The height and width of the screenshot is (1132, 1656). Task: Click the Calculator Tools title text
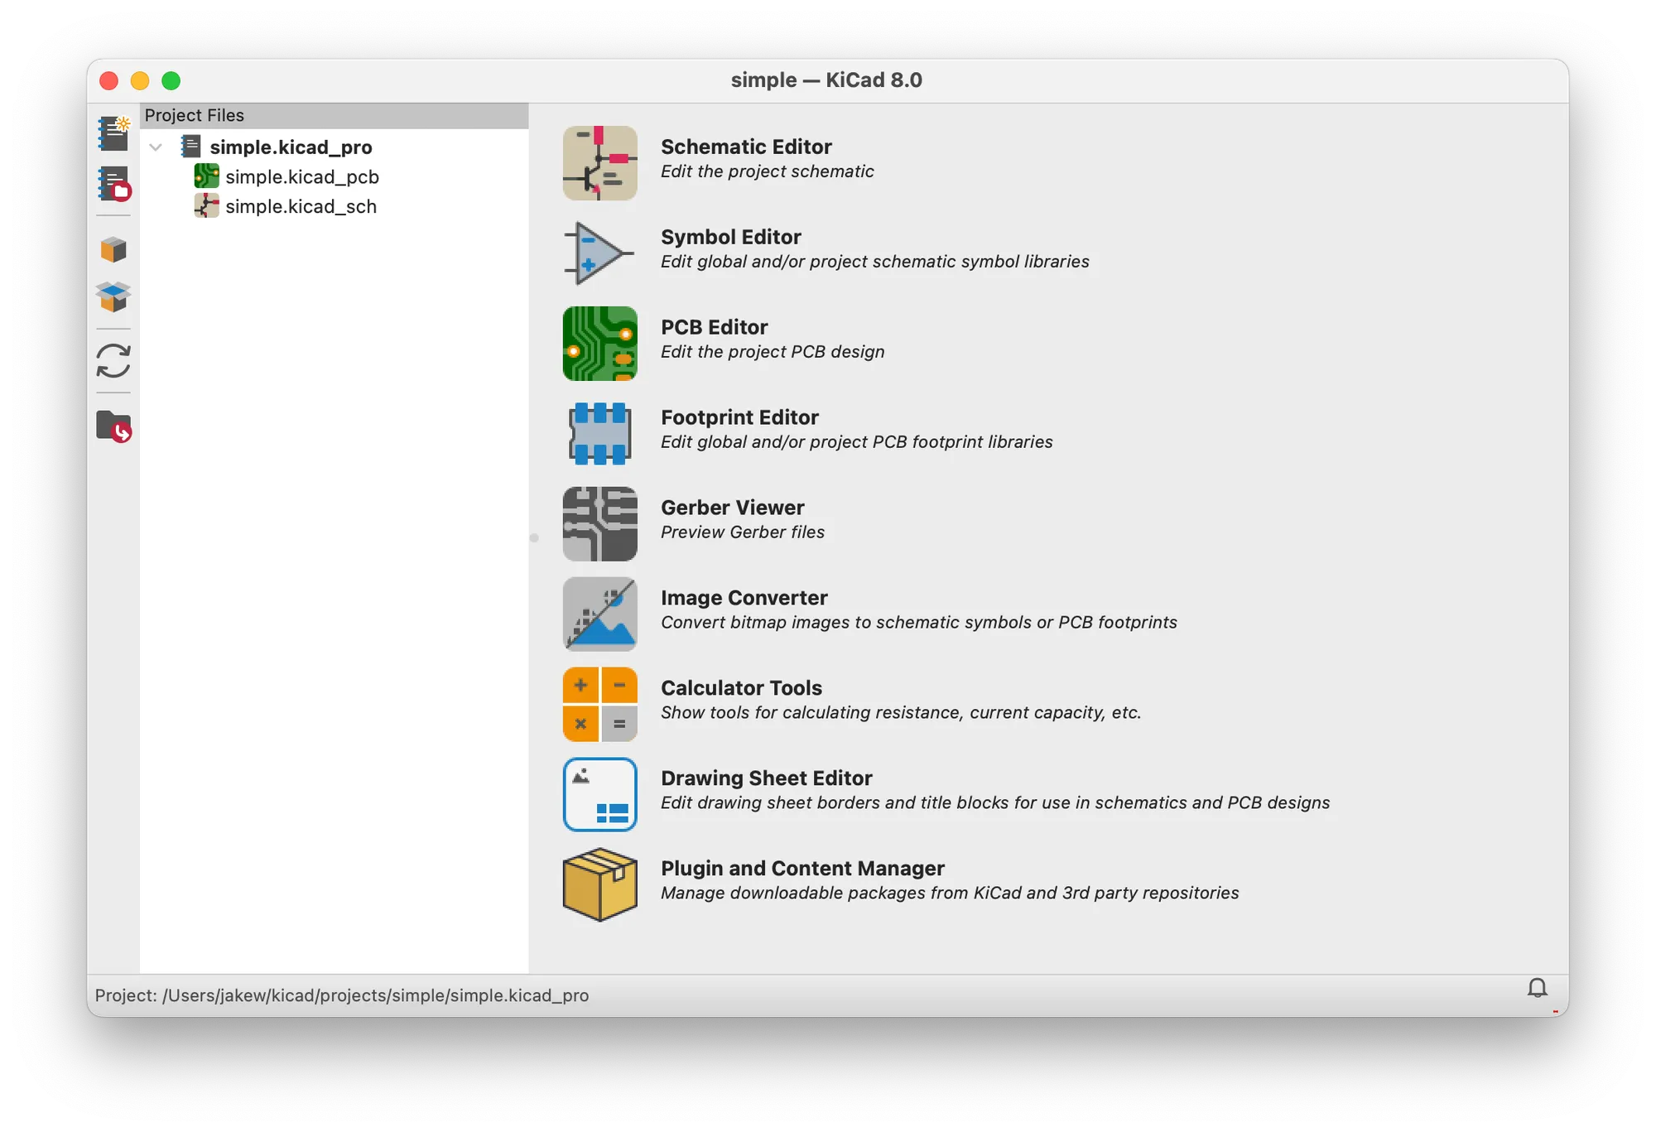tap(741, 688)
